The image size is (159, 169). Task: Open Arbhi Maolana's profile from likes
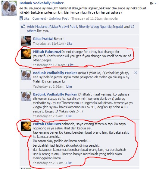(x=37, y=27)
